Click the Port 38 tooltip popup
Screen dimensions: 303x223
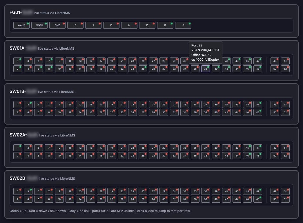[x=205, y=52]
